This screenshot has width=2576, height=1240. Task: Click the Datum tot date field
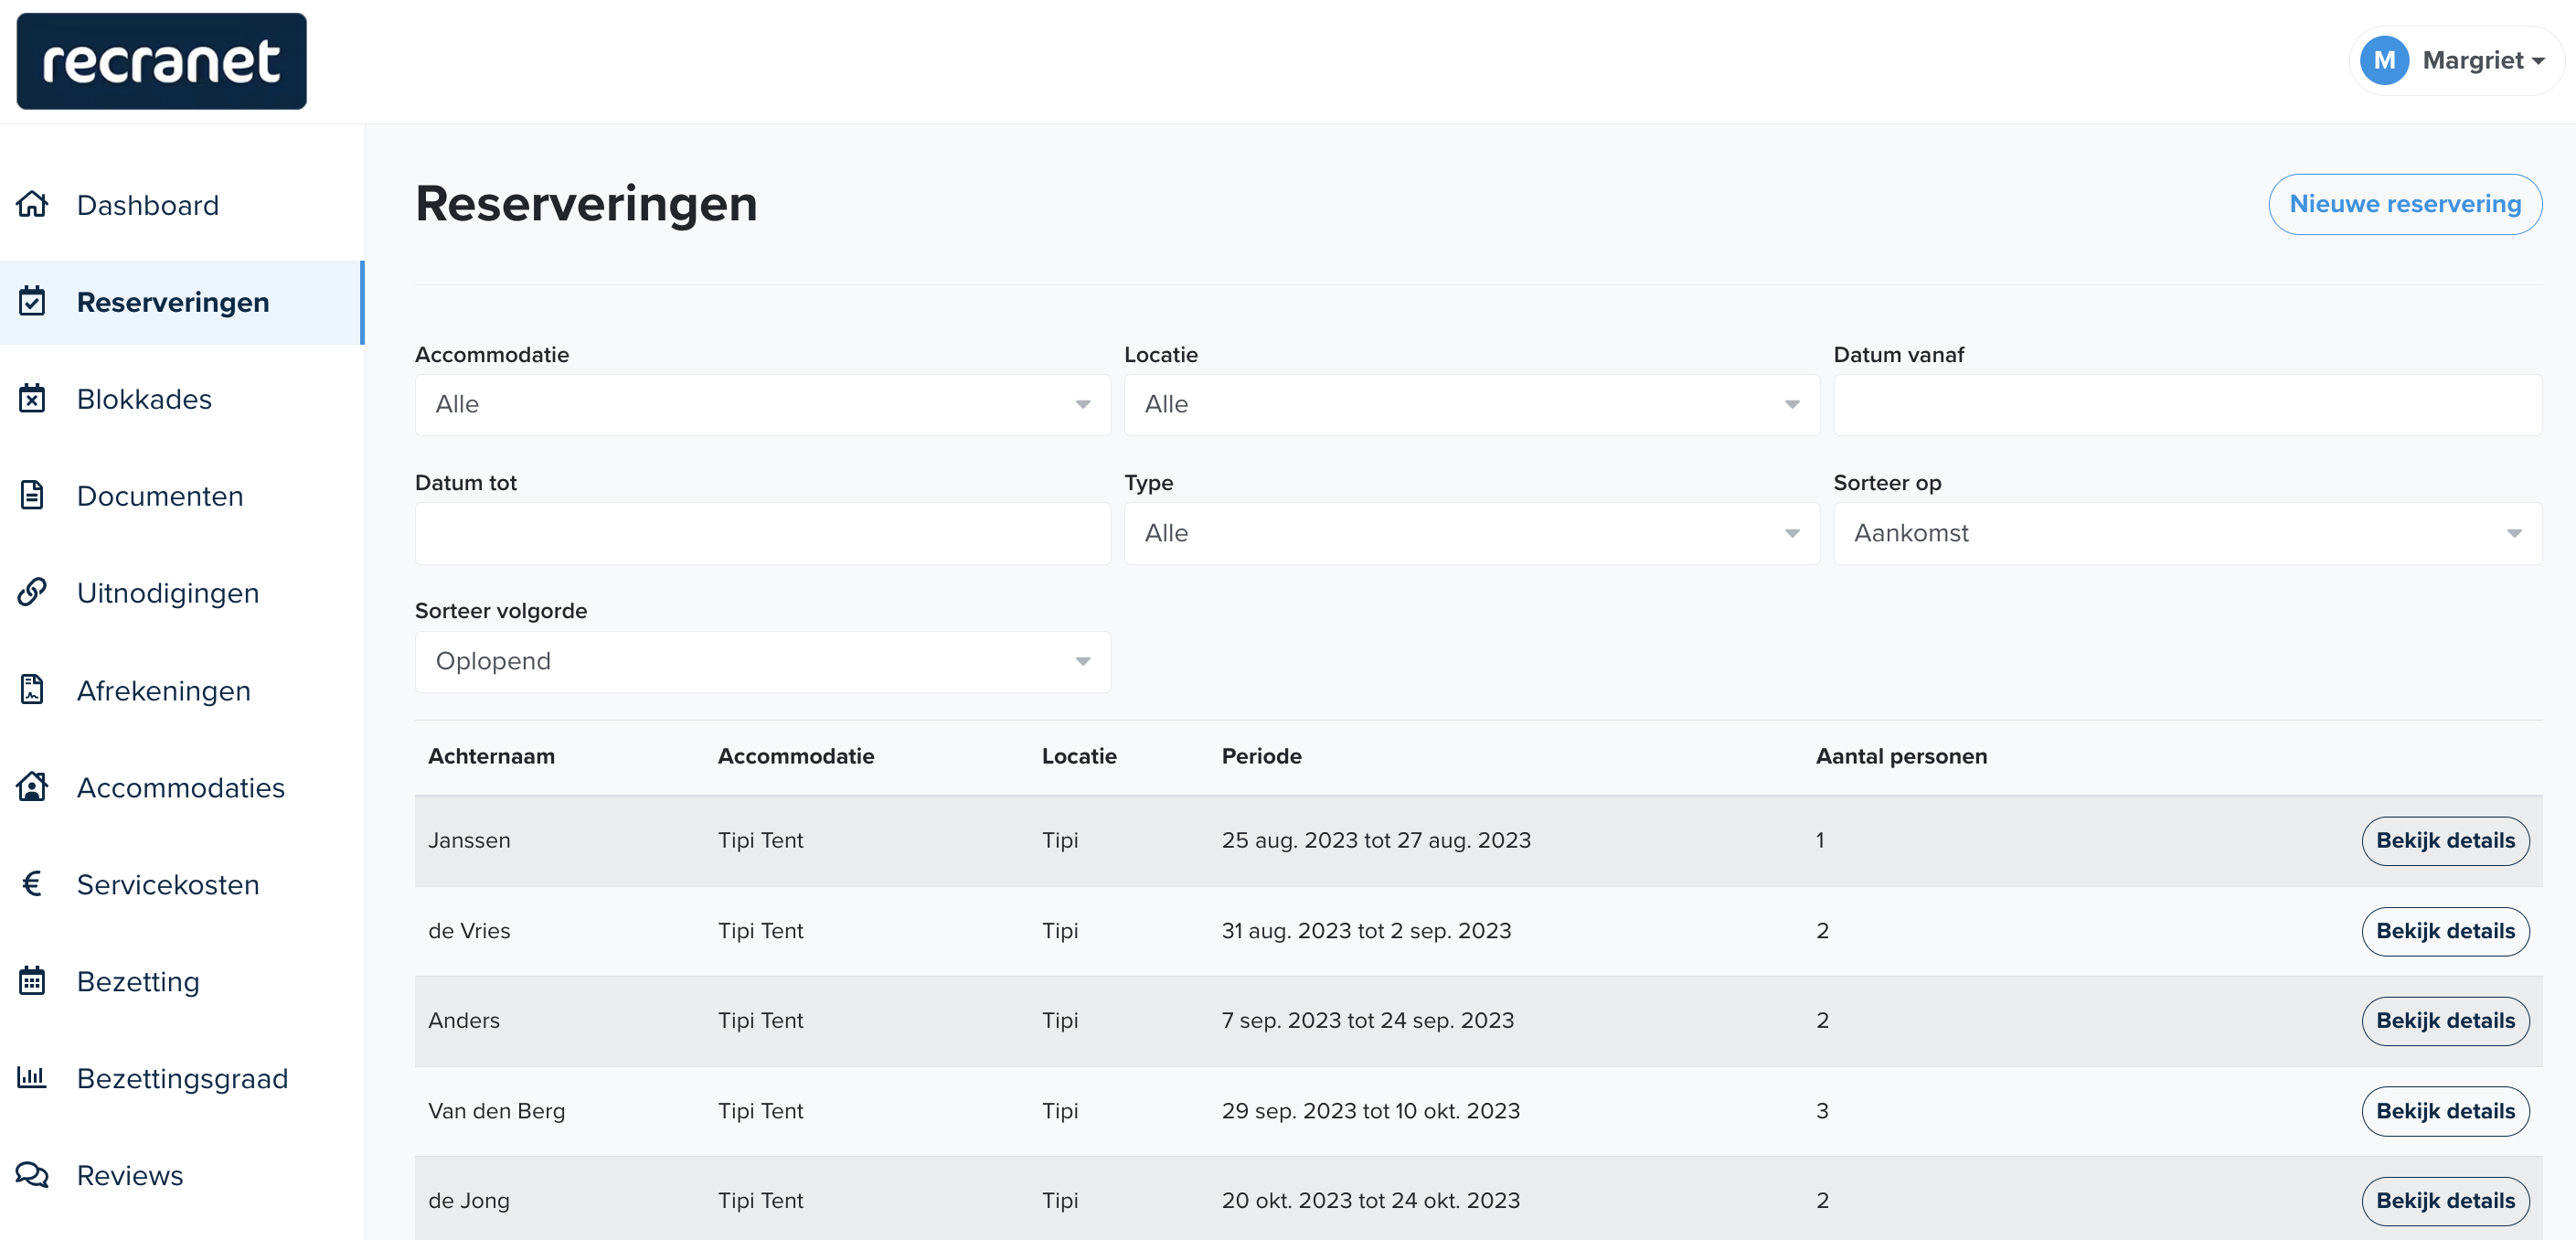[x=762, y=533]
